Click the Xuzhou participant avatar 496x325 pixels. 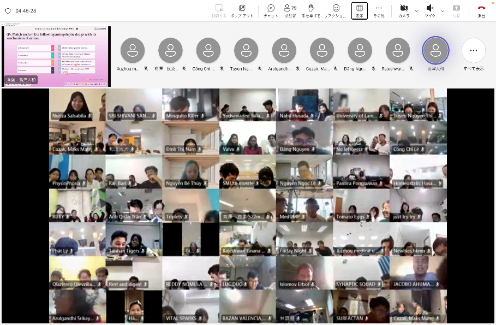tap(132, 51)
